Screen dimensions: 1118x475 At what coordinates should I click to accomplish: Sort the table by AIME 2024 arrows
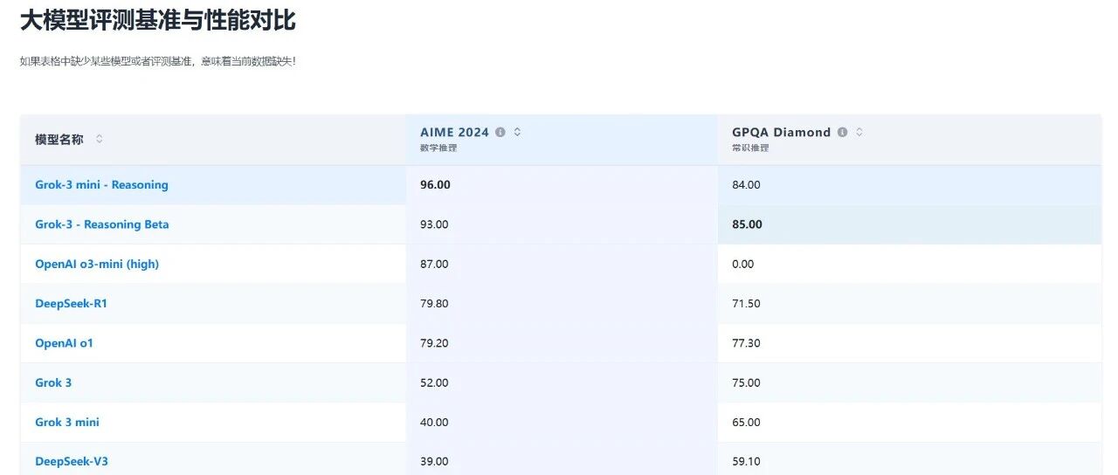click(x=517, y=133)
